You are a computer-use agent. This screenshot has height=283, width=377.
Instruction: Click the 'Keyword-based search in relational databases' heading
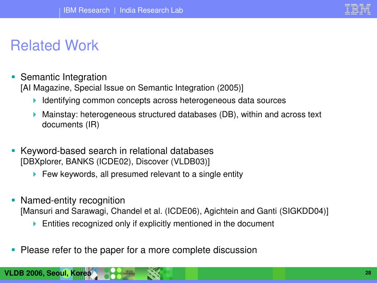pos(117,151)
